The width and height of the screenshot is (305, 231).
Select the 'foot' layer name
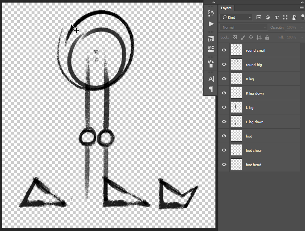point(249,136)
